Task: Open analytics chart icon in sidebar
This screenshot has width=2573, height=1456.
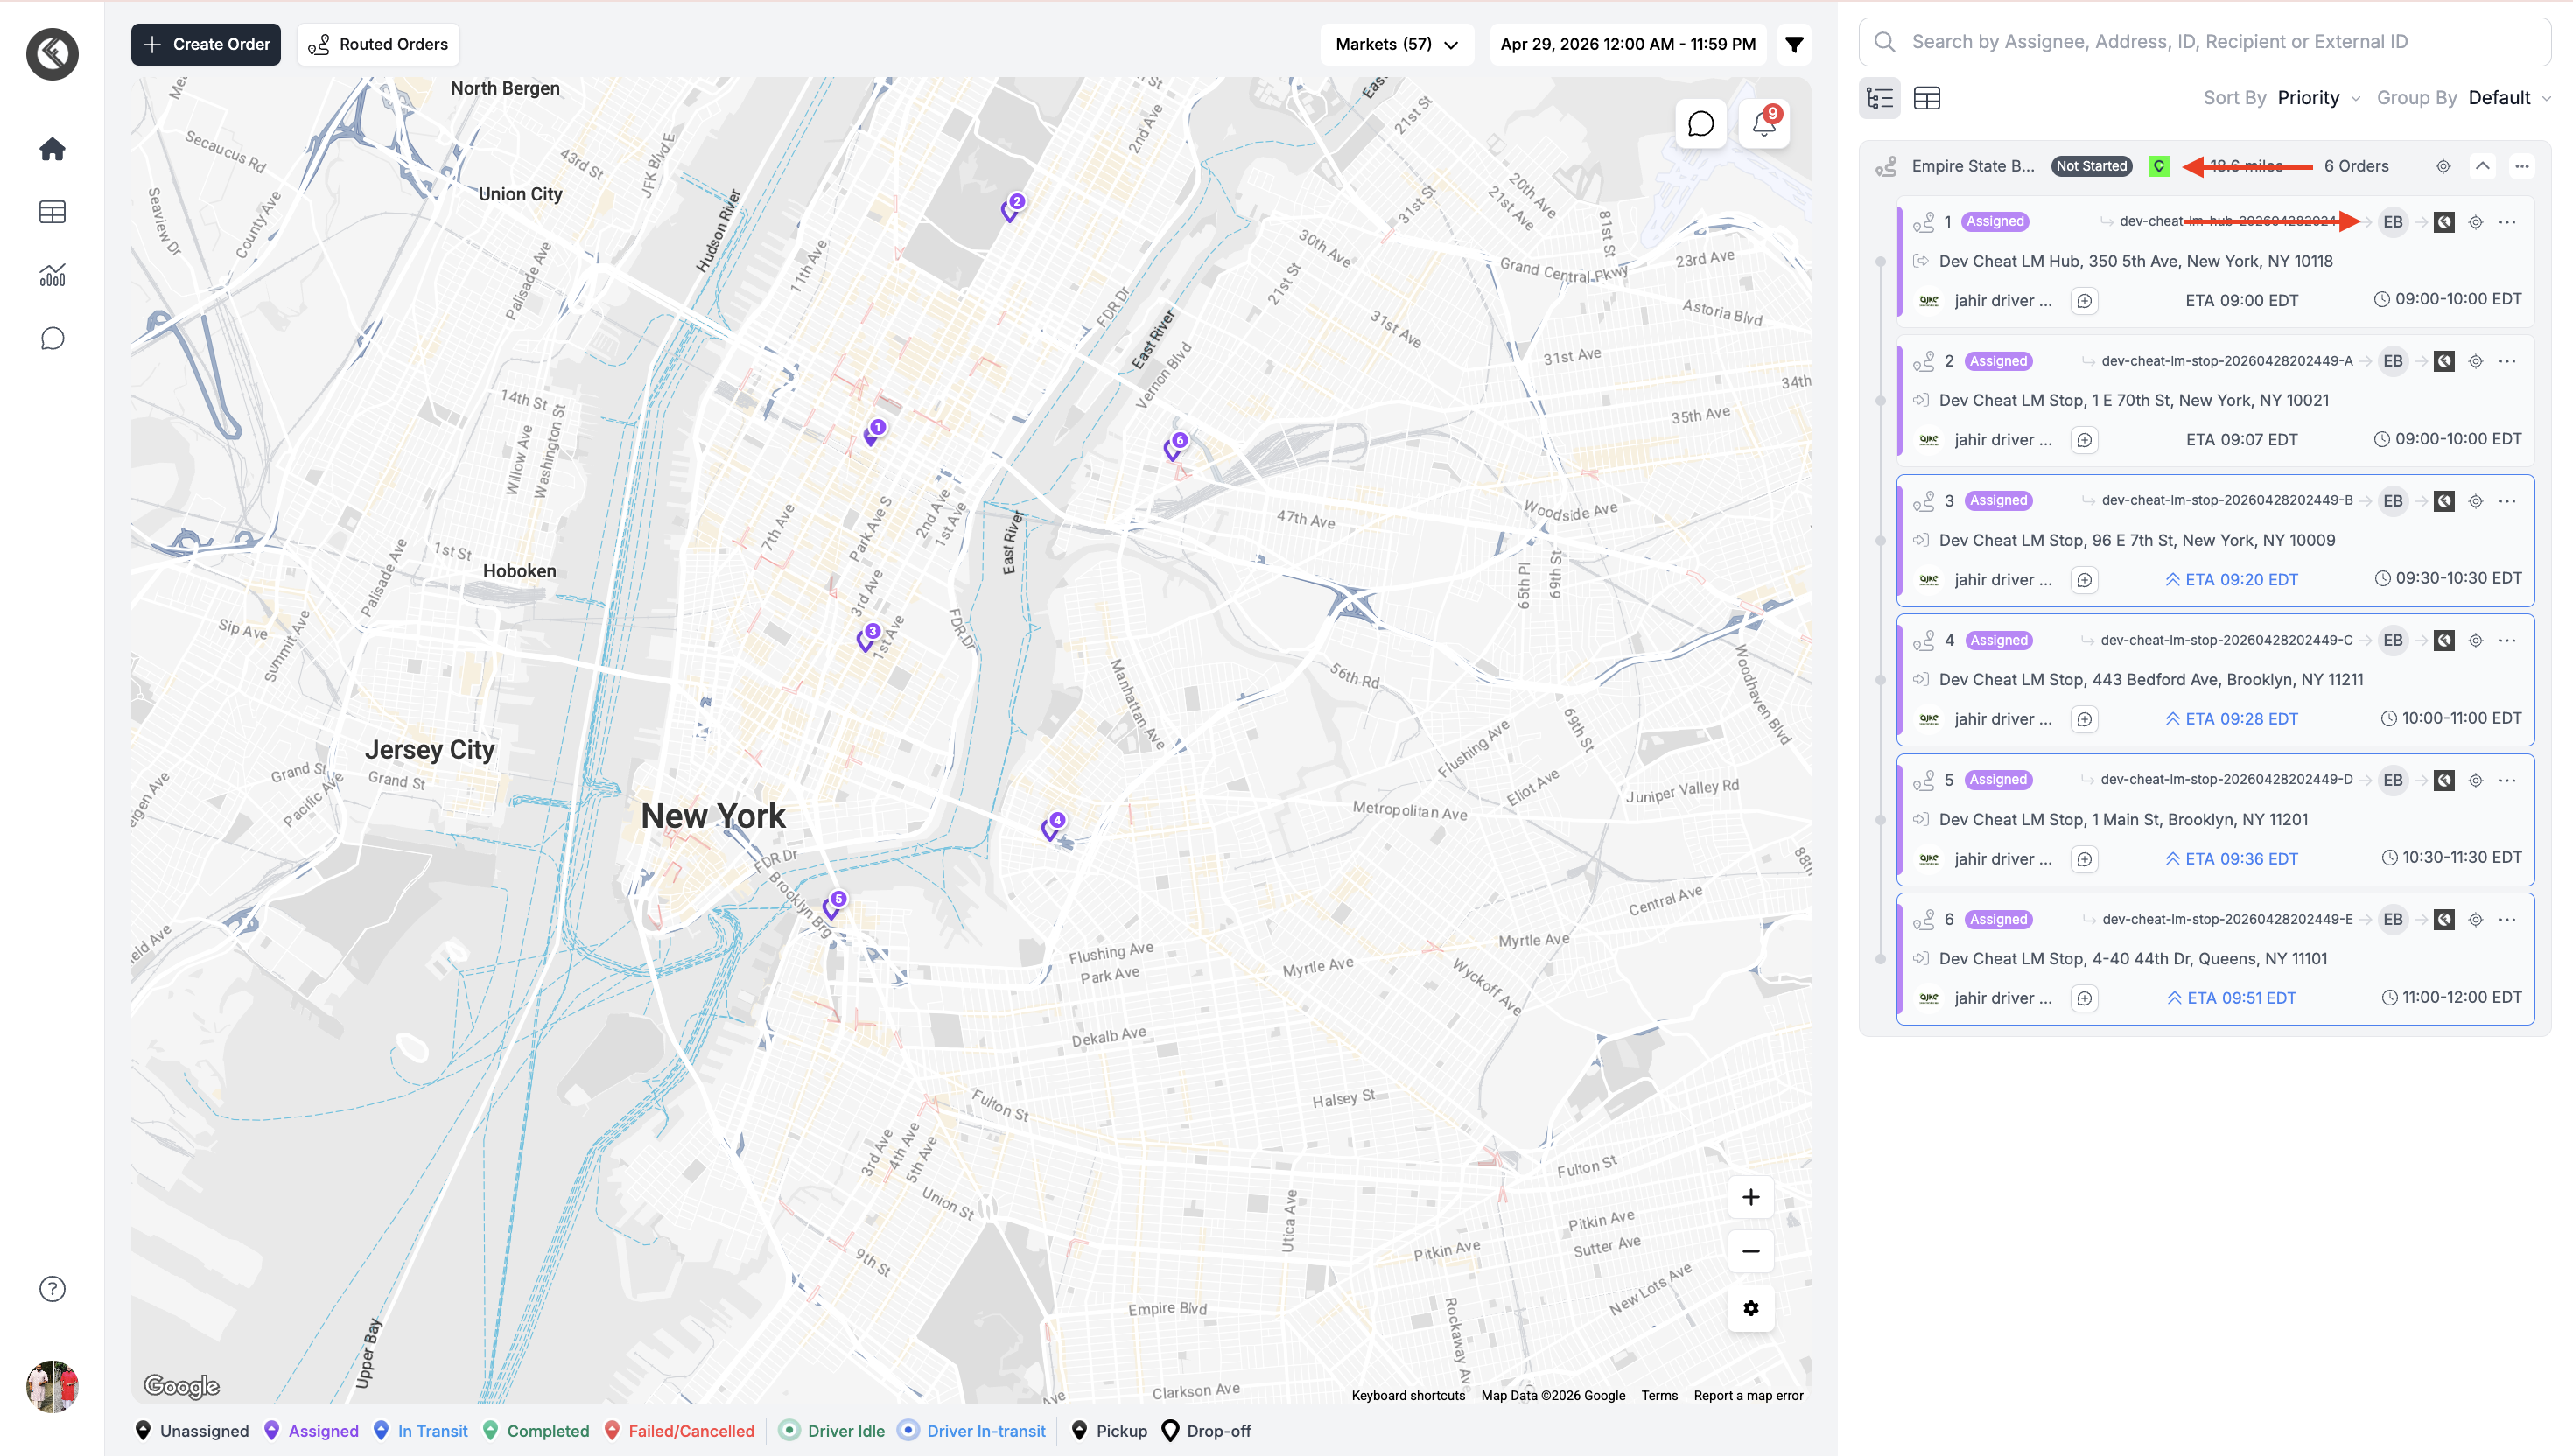Action: click(x=52, y=275)
